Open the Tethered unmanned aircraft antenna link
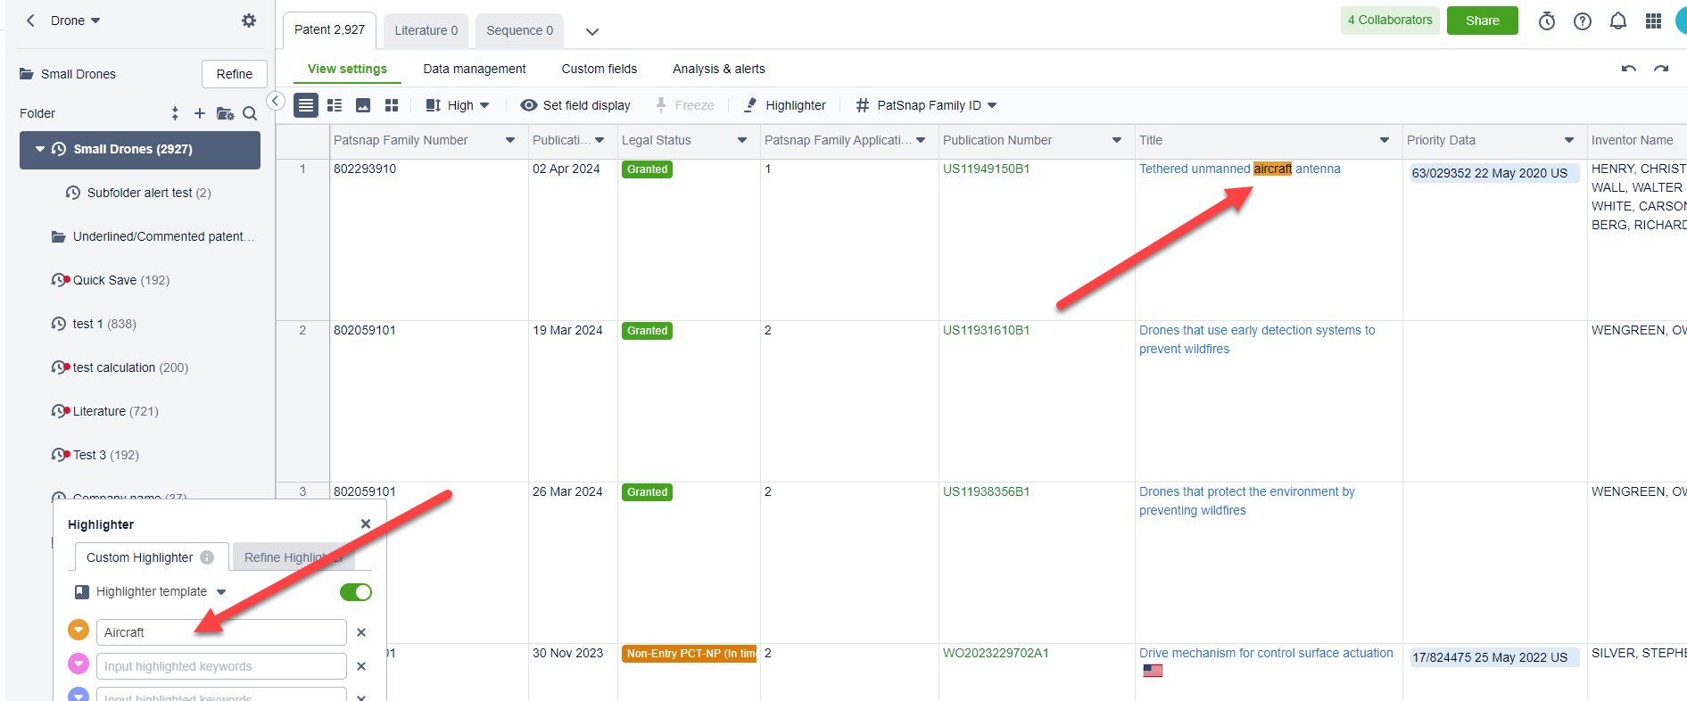The height and width of the screenshot is (701, 1687). click(1239, 169)
